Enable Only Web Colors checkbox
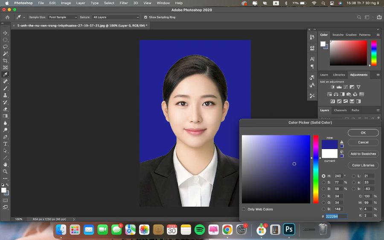The width and height of the screenshot is (384, 240). point(244,209)
